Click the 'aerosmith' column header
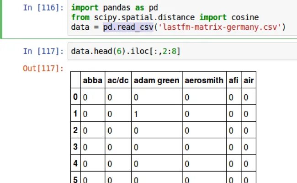The height and width of the screenshot is (183, 297). pyautogui.click(x=204, y=80)
